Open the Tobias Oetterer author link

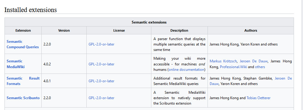coord(258,98)
